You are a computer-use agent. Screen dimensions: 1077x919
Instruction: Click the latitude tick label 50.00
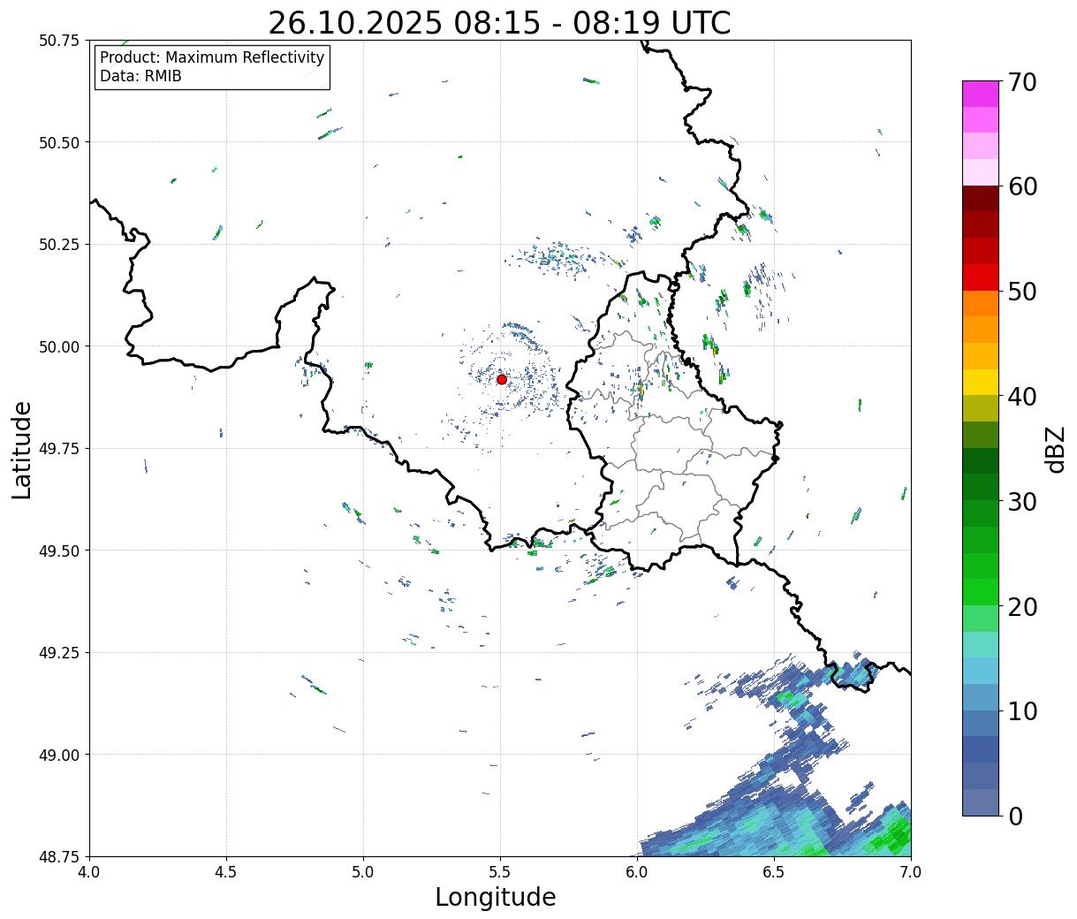click(x=59, y=346)
